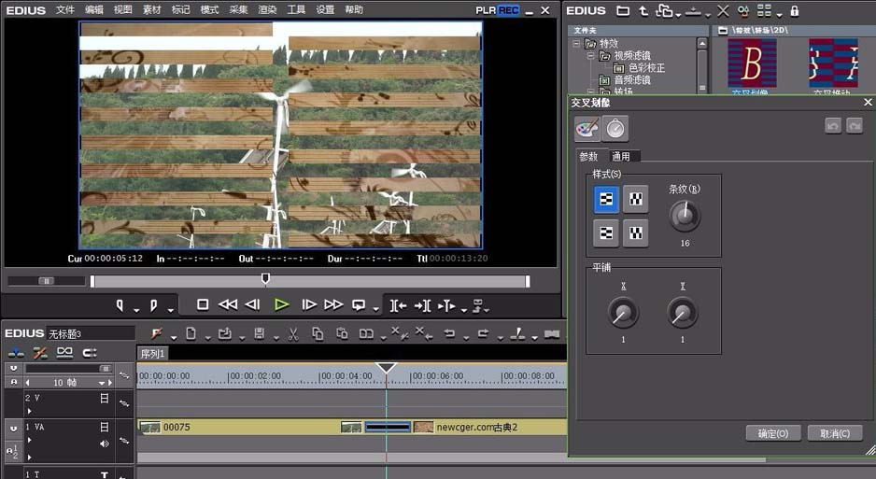Click the 条纹 knob control
Viewport: 876px width, 479px height.
tap(685, 217)
